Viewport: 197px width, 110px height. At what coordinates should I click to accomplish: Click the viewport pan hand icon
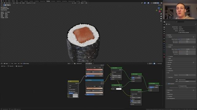(x=161, y=16)
